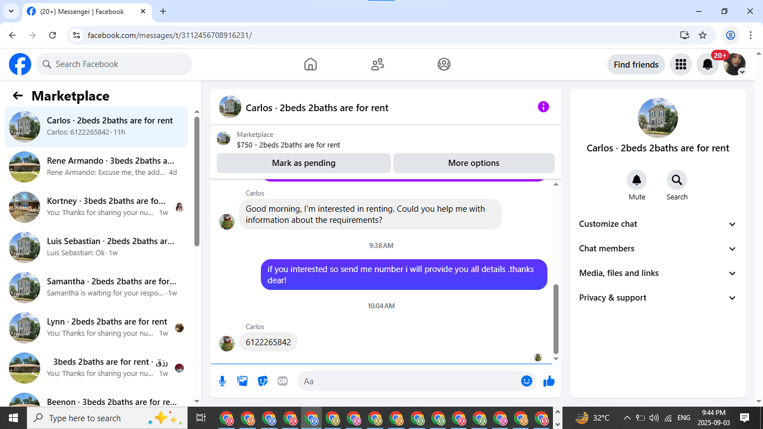763x429 pixels.
Task: Open the Kortney 3beds 2baths conversation
Action: [97, 207]
